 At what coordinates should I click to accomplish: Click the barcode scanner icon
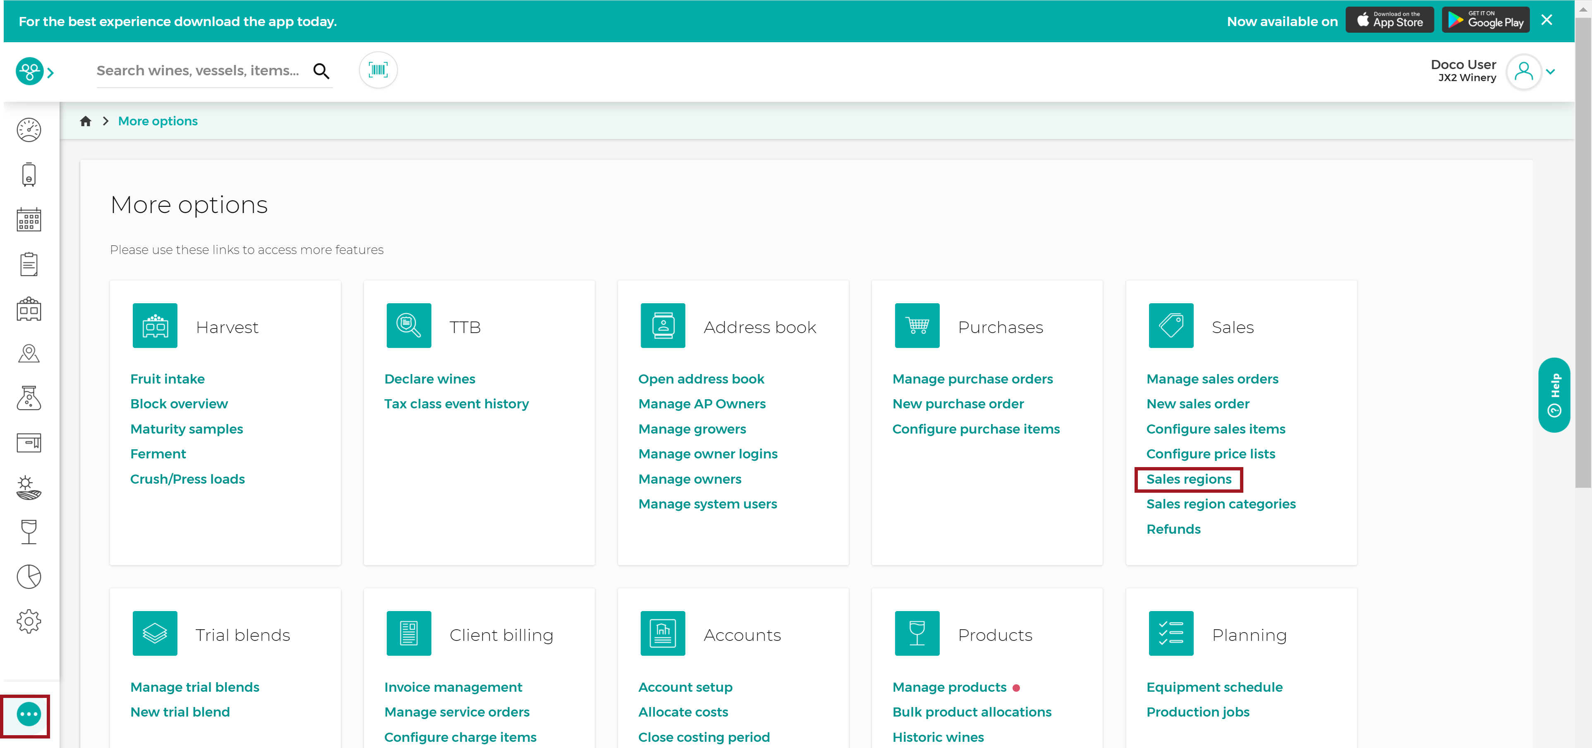click(x=378, y=70)
